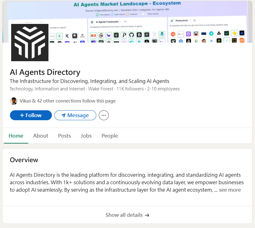Toggle the Free Agents checkbox in banner

(x=97, y=14)
